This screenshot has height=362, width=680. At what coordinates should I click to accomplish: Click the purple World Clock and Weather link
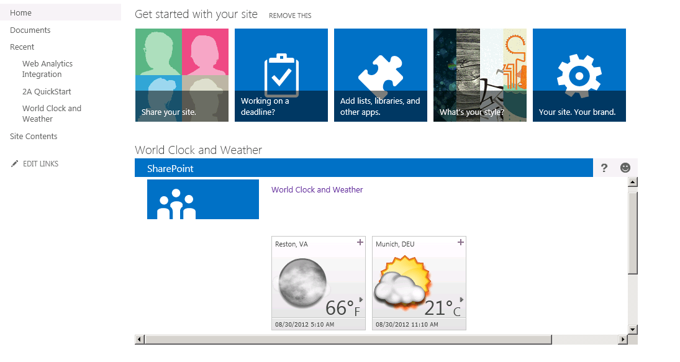coord(317,189)
